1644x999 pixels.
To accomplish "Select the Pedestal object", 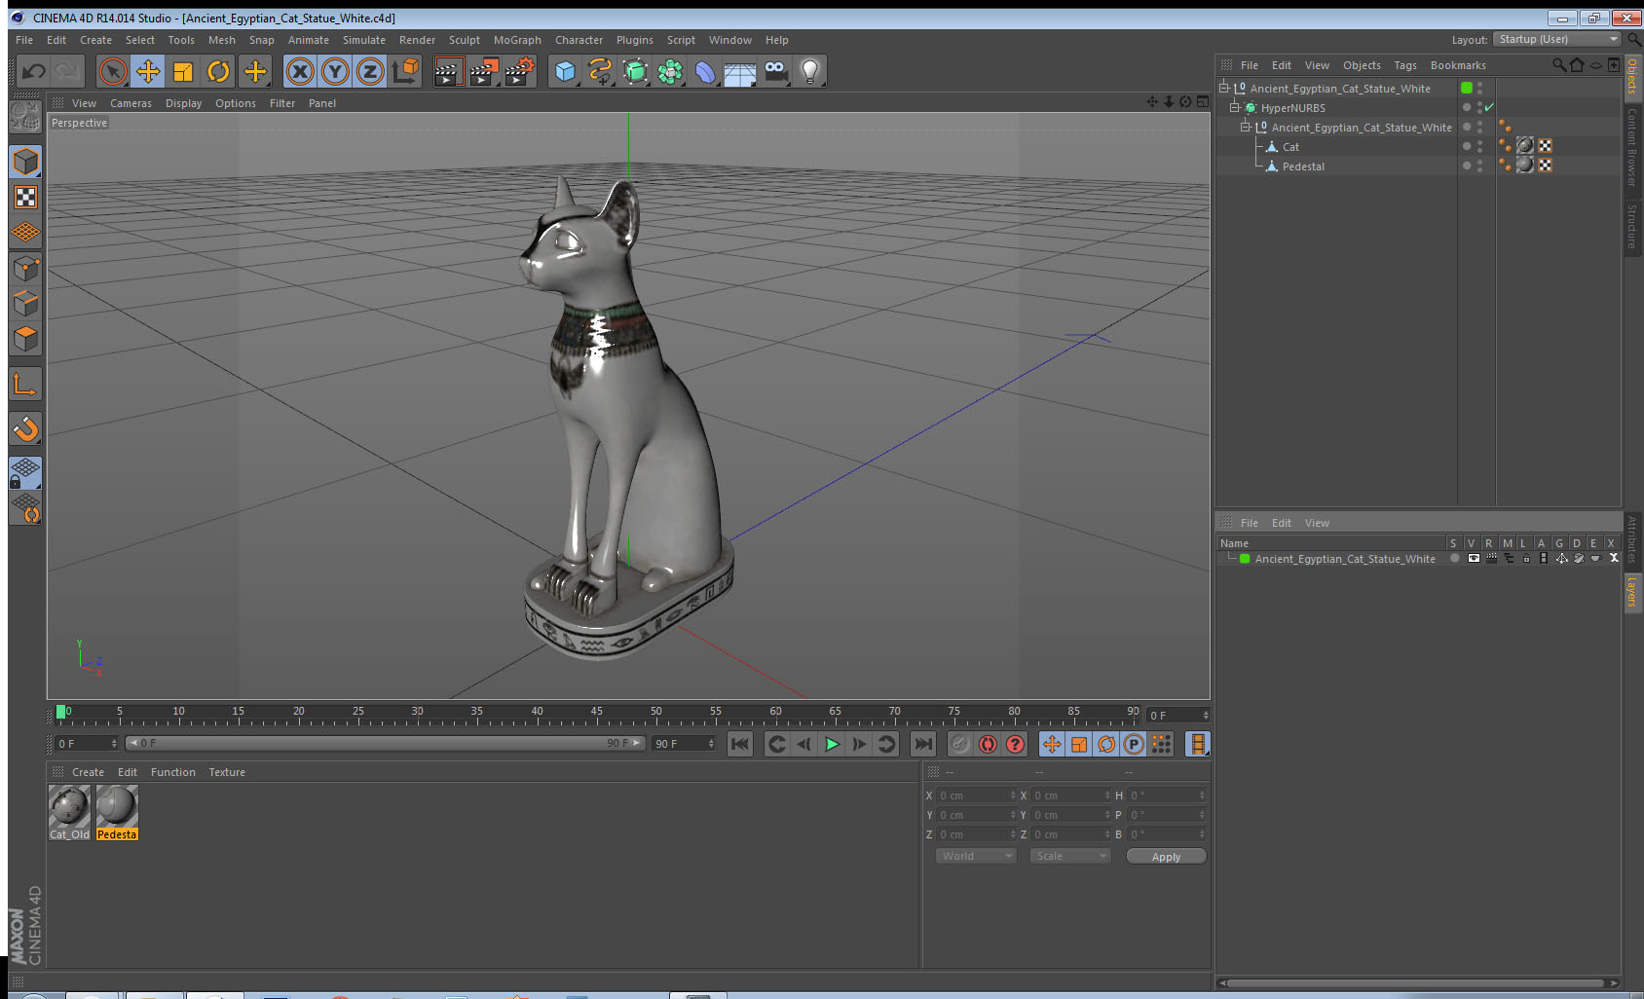I will click(1303, 166).
